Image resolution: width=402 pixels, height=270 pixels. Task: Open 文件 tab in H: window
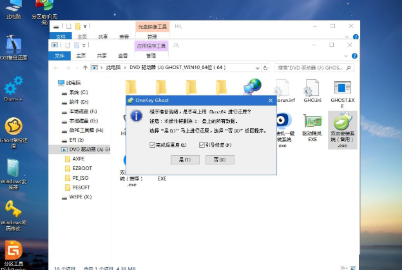pos(61,37)
